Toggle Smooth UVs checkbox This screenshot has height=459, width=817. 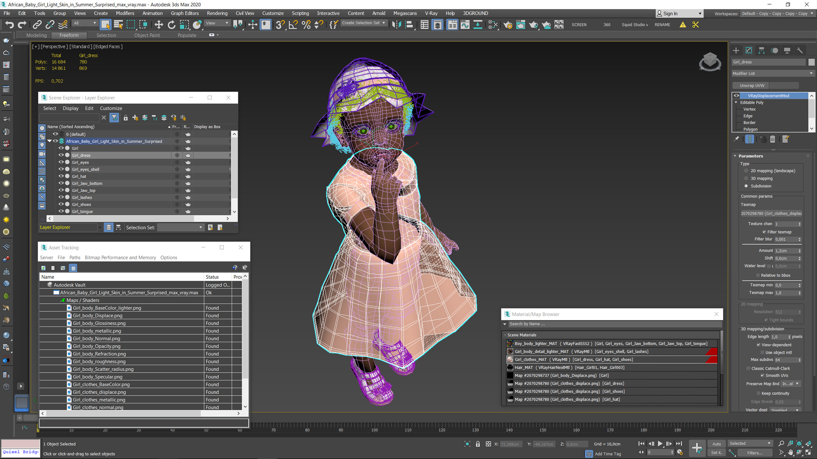coord(762,376)
